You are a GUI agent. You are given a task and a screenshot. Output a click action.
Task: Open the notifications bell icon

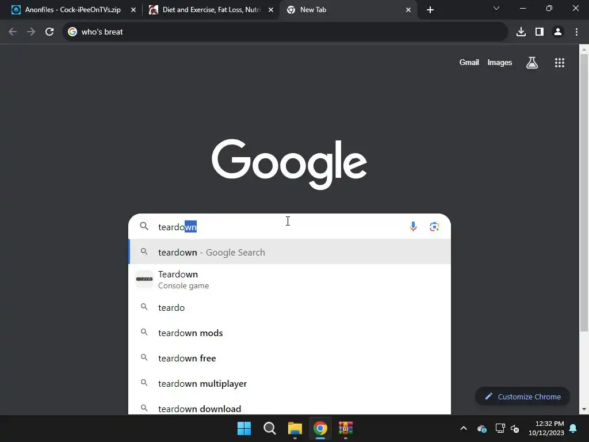tap(573, 428)
